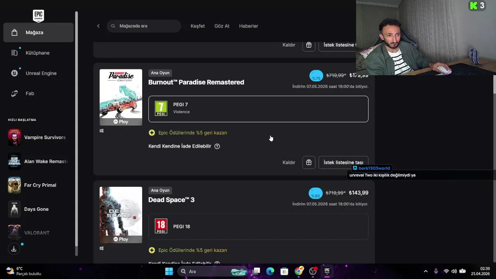
Task: Open Task View on the taskbar
Action: coord(256,271)
